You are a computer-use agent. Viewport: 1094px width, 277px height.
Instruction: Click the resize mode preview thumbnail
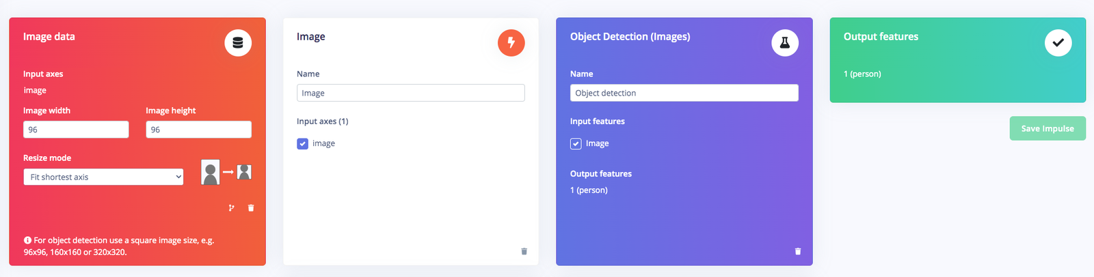[x=226, y=173]
